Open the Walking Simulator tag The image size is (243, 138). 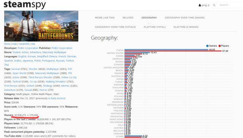point(56,82)
